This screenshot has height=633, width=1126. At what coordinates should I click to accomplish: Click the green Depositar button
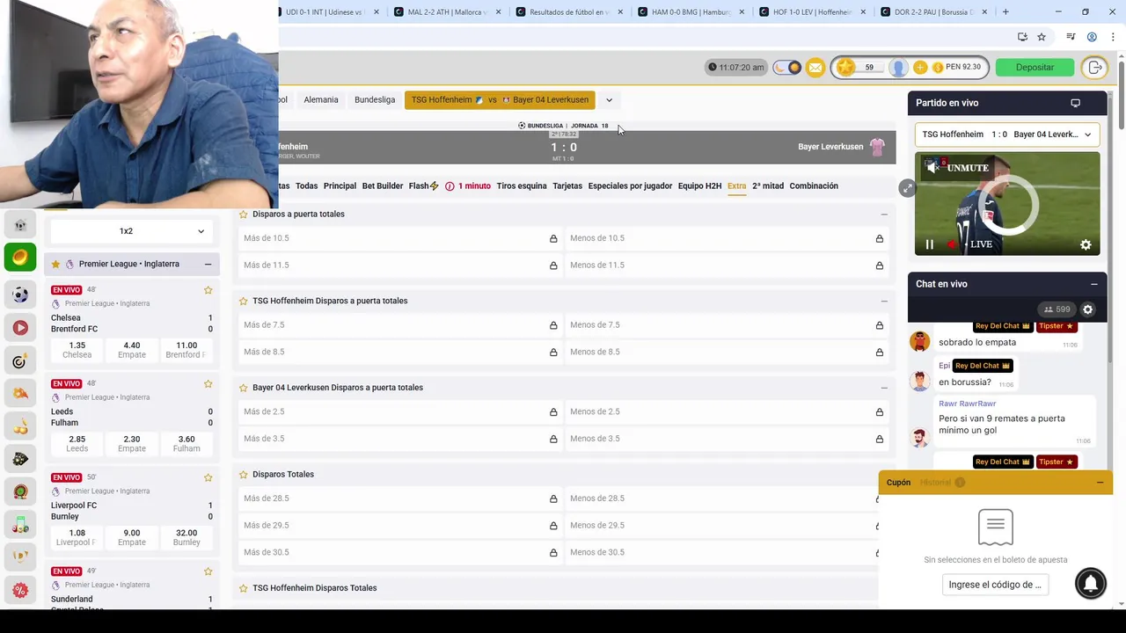(1035, 68)
